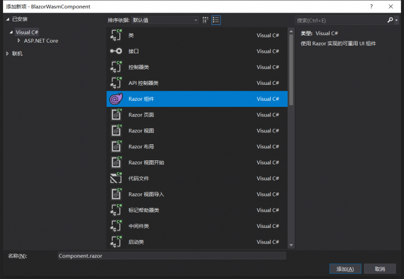Click the 名称 Component.razor input field
Viewport: 404px width, 279px height.
click(x=172, y=256)
